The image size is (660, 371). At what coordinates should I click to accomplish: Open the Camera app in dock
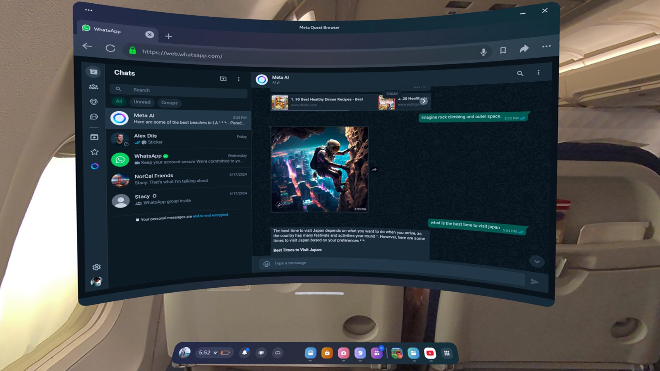[x=343, y=353]
